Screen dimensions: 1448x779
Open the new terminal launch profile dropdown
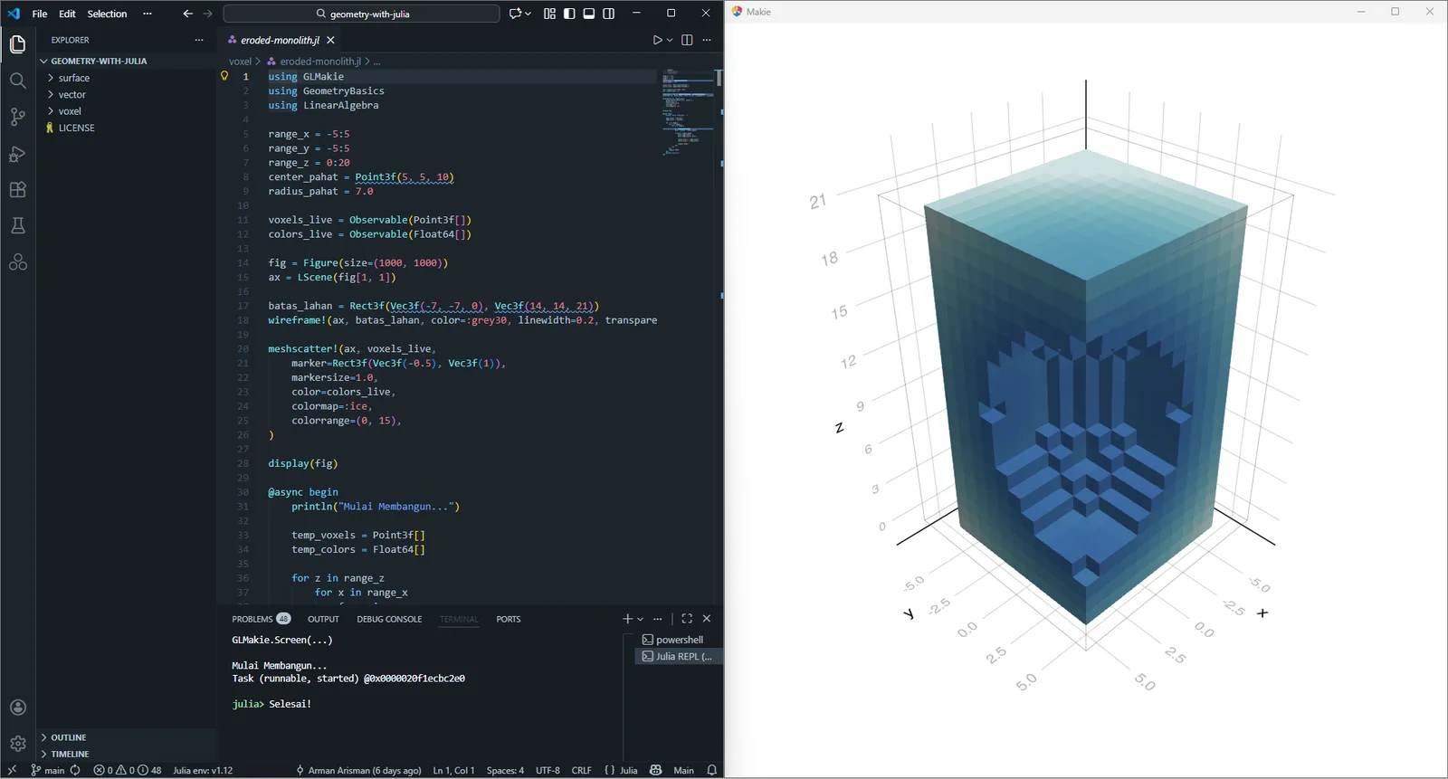(x=640, y=619)
